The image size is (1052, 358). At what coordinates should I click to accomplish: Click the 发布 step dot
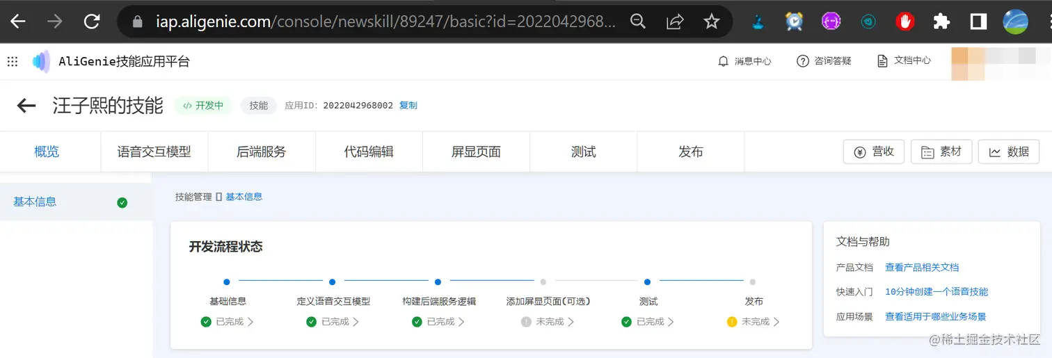(753, 282)
